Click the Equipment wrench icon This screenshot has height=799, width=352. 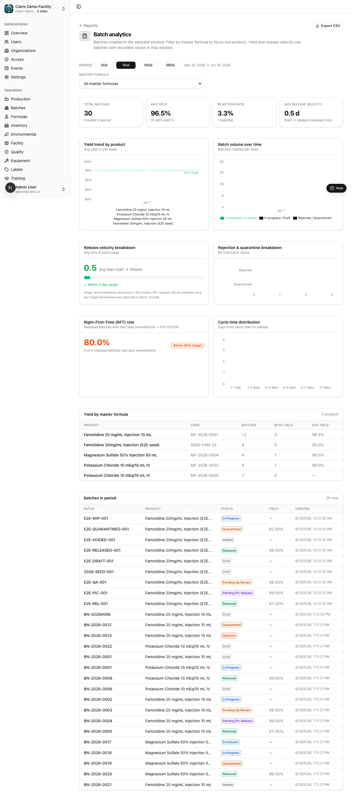pos(7,161)
